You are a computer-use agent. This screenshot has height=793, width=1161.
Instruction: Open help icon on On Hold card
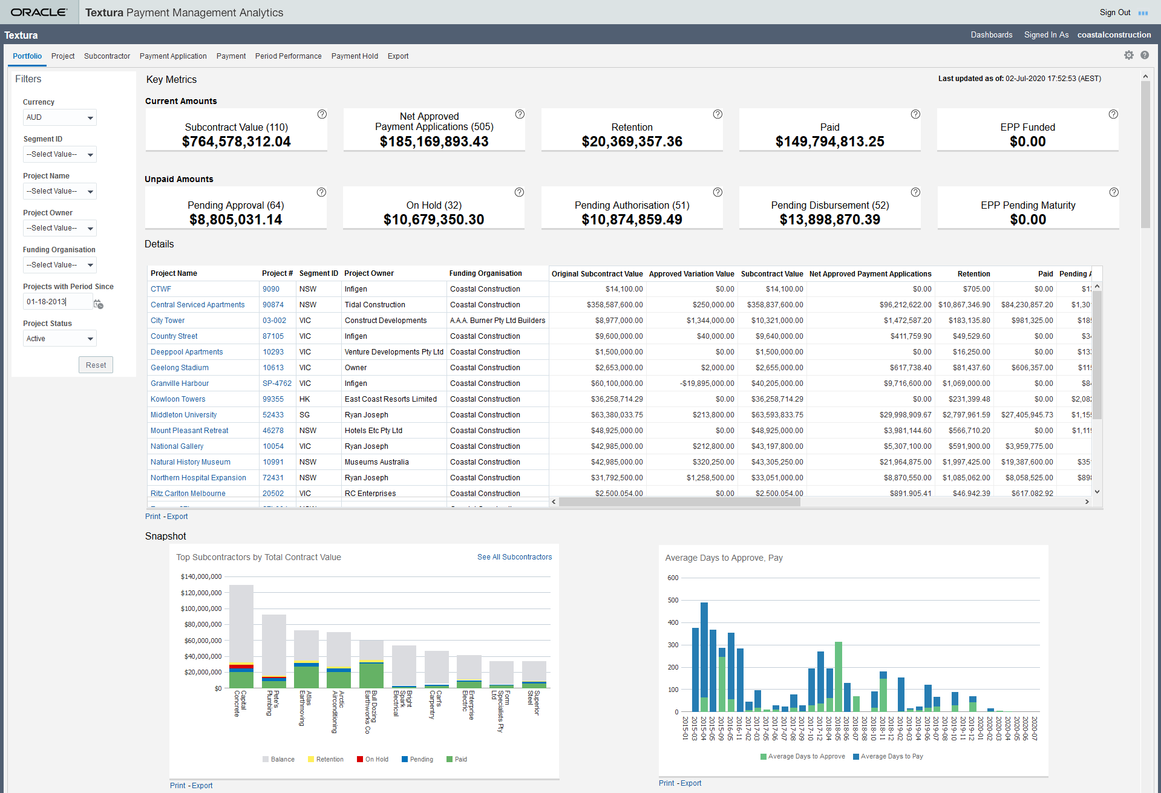[519, 192]
